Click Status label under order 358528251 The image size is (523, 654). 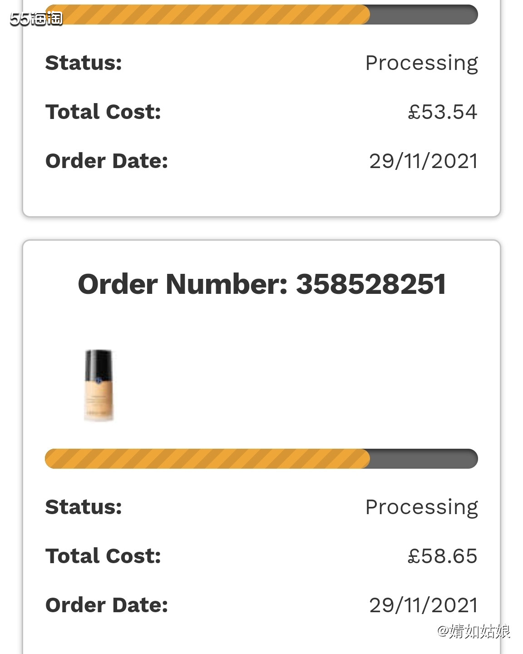coord(84,507)
